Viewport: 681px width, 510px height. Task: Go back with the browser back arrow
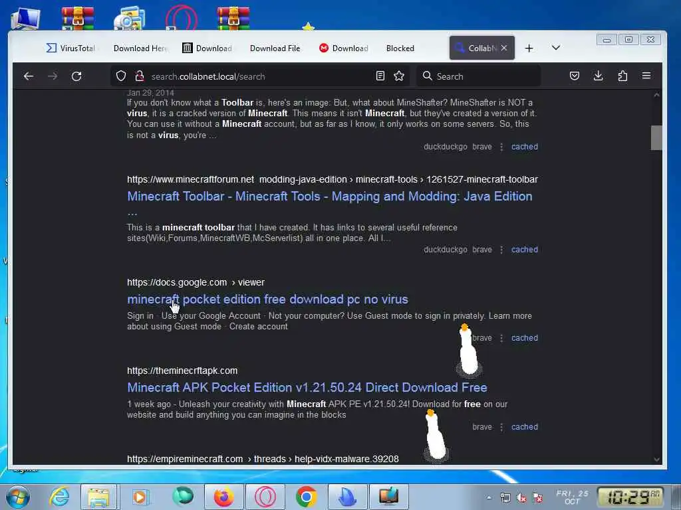pos(29,76)
